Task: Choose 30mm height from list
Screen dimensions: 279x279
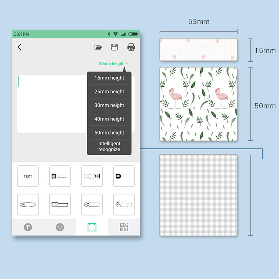Action: coord(109,105)
